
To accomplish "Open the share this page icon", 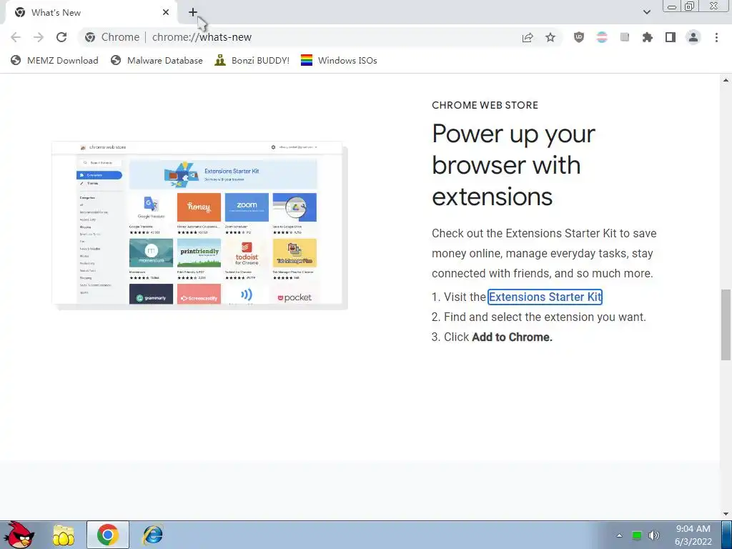I will [x=528, y=37].
